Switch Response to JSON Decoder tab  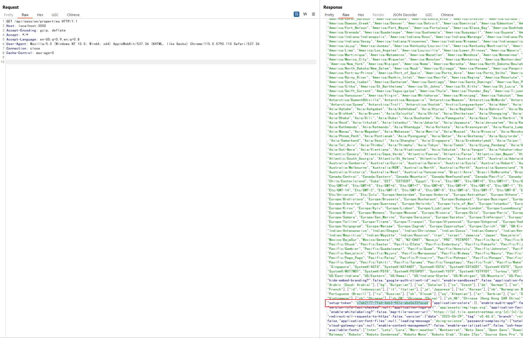(x=405, y=15)
